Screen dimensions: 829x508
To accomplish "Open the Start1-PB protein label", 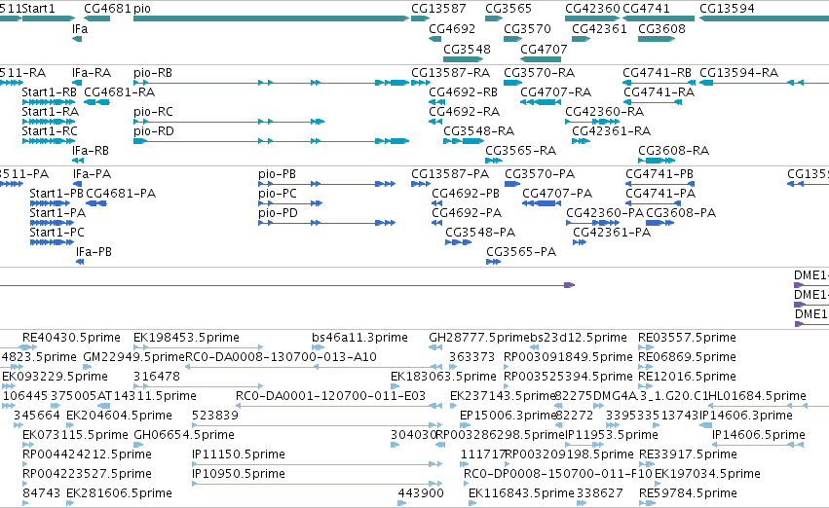I will coord(57,194).
